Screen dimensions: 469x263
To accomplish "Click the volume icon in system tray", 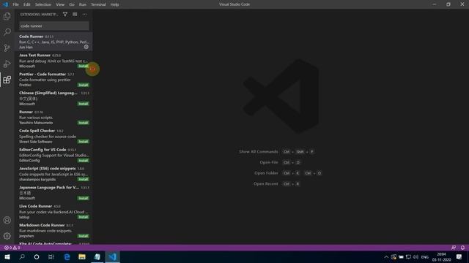I will pos(416,257).
